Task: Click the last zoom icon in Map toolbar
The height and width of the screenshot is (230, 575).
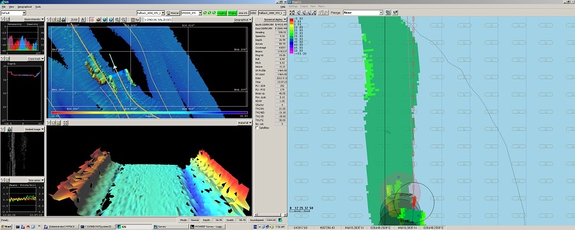Action: pos(314,13)
